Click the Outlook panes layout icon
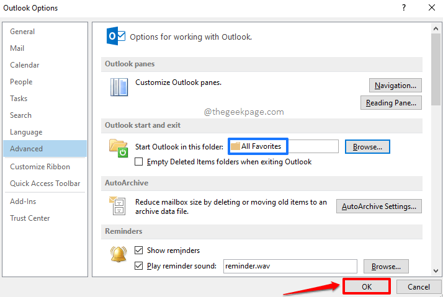 pyautogui.click(x=119, y=87)
